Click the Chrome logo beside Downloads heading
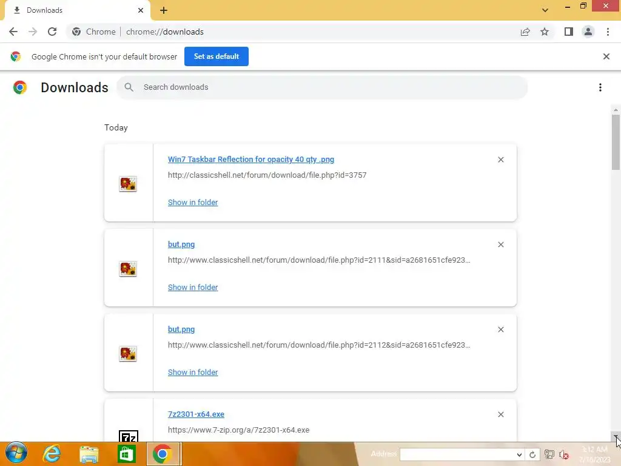 click(20, 87)
